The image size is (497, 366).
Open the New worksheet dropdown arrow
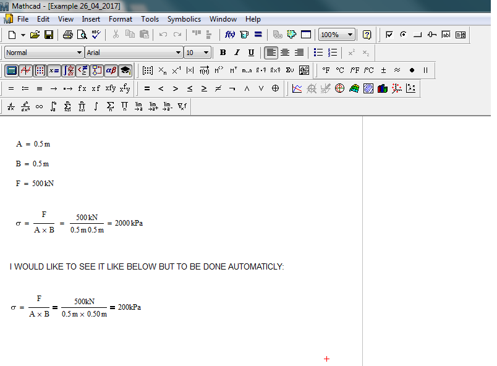(x=23, y=35)
